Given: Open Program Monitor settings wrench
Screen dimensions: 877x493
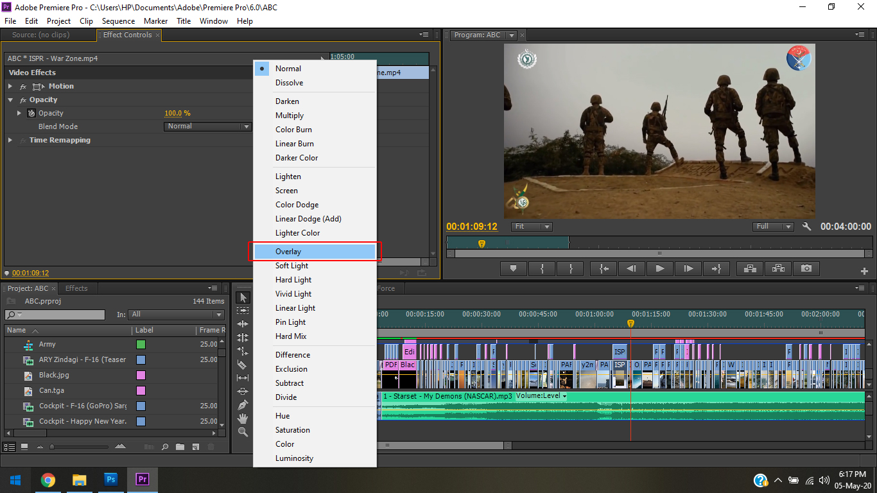Looking at the screenshot, I should pyautogui.click(x=807, y=227).
